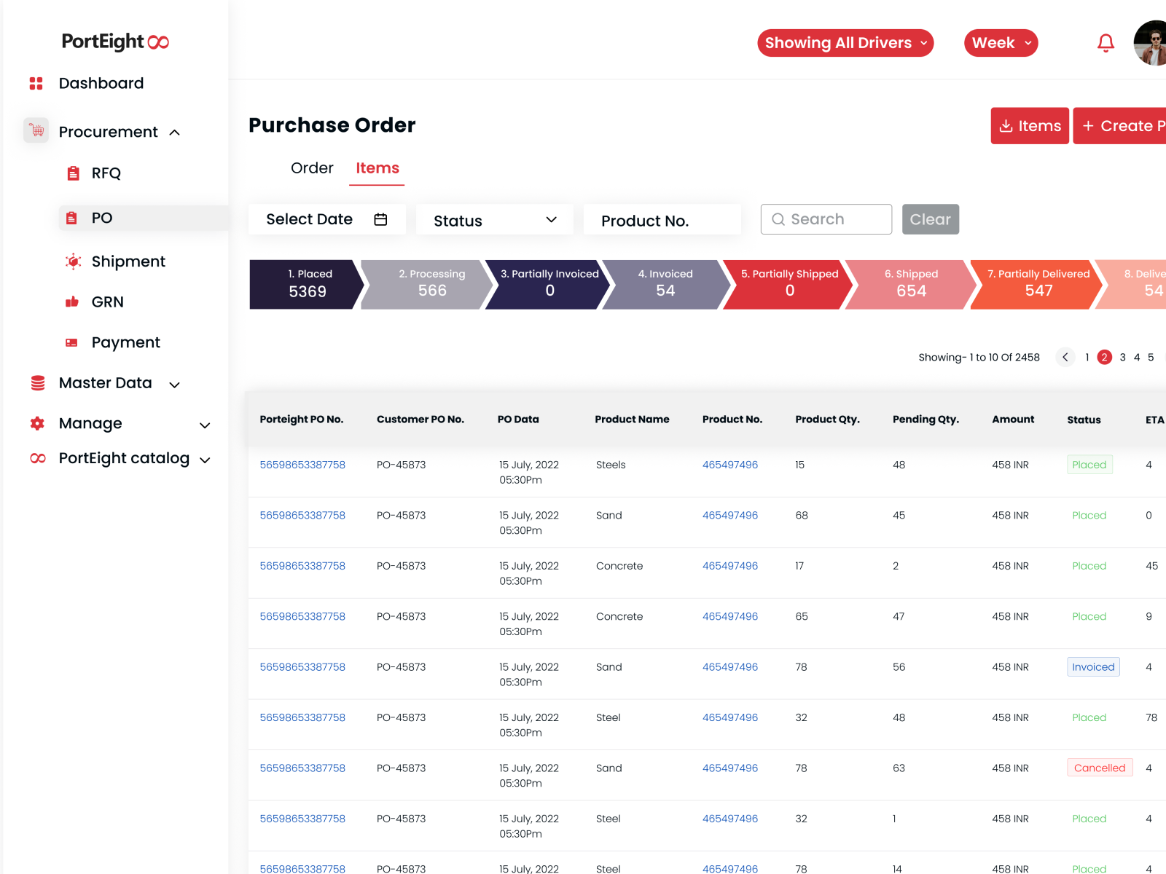Select the RFQ clipboard icon

[72, 173]
